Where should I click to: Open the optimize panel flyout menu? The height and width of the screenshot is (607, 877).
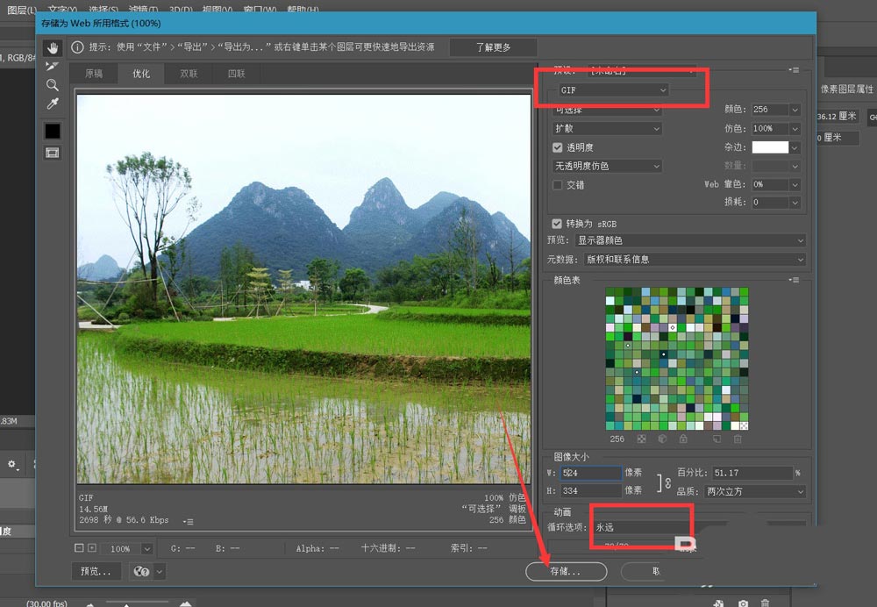[x=794, y=70]
